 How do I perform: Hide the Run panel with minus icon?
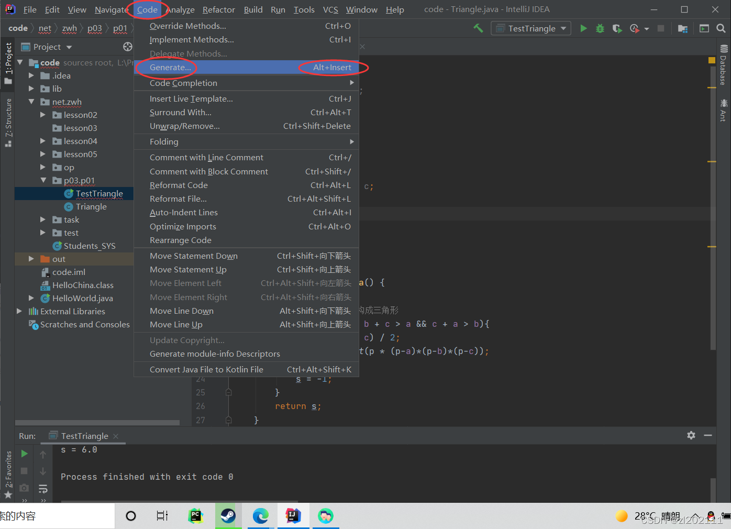[x=708, y=435]
